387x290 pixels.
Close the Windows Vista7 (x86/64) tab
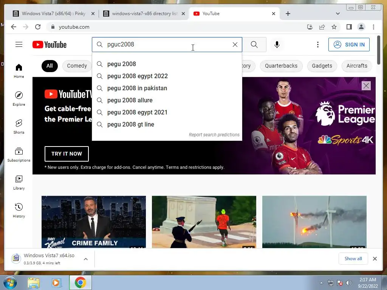tap(93, 14)
